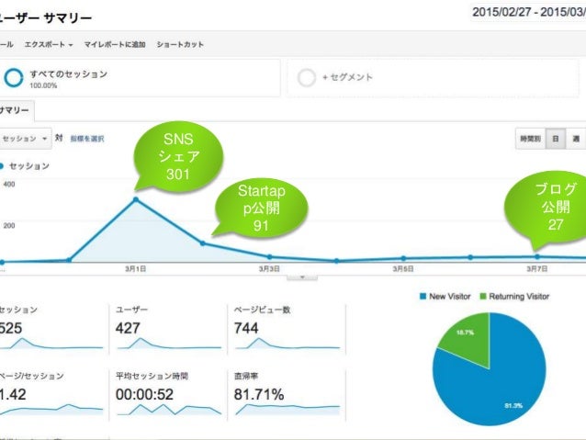This screenshot has height=440, width=586.
Task: Open the エクスポート dropdown menu
Action: click(49, 44)
